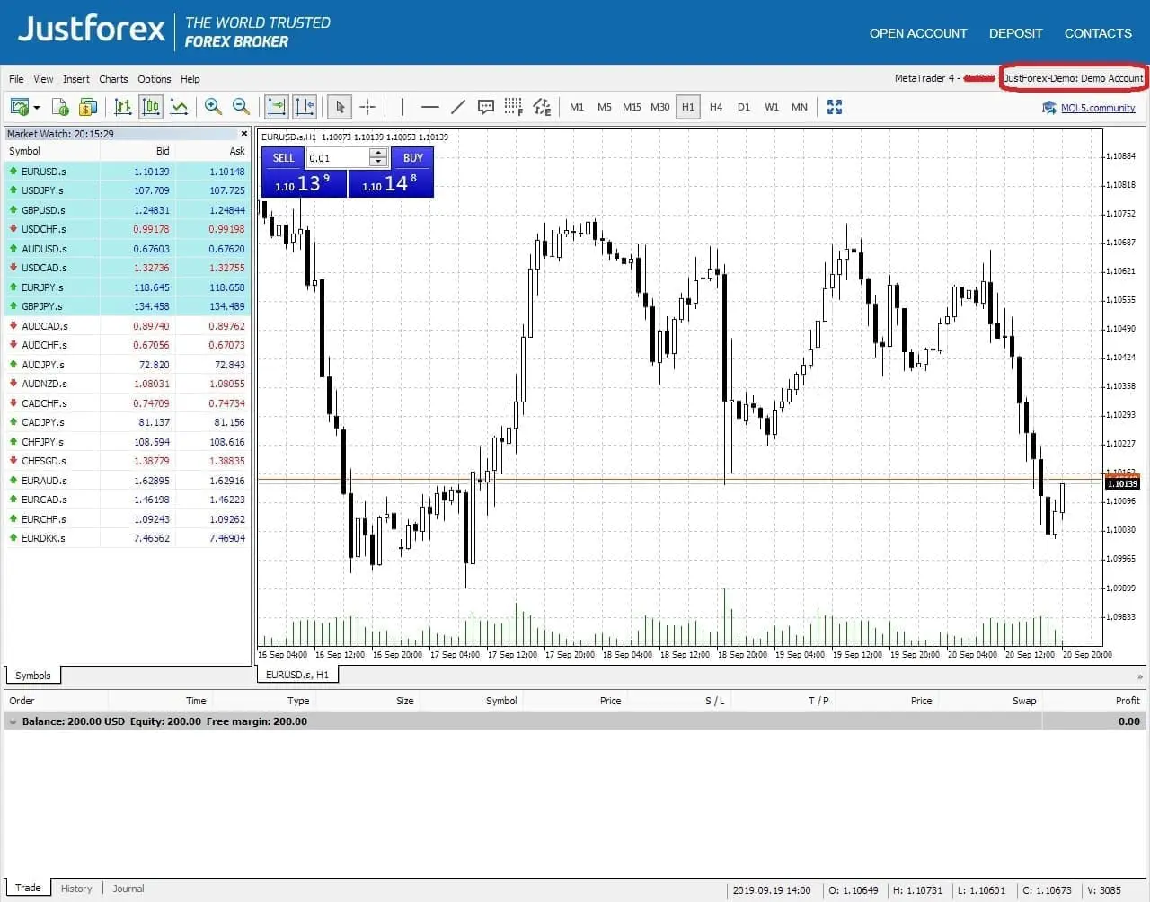Select the line chart display icon

click(179, 107)
